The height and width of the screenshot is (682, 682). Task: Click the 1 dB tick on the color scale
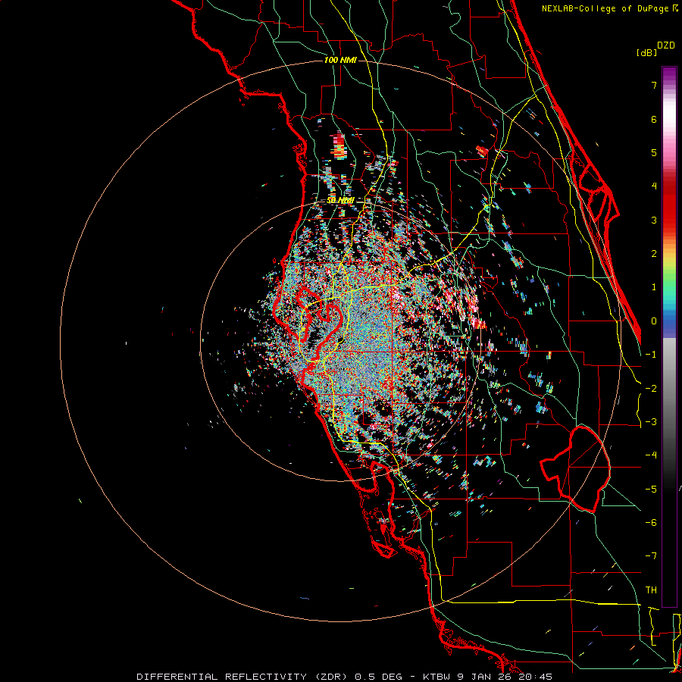click(654, 287)
